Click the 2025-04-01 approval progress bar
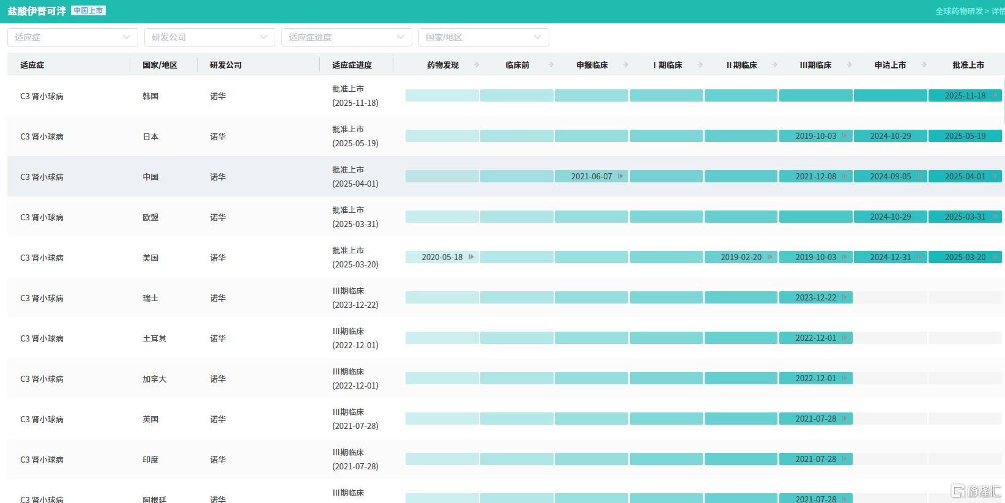This screenshot has height=503, width=1005. pos(965,176)
